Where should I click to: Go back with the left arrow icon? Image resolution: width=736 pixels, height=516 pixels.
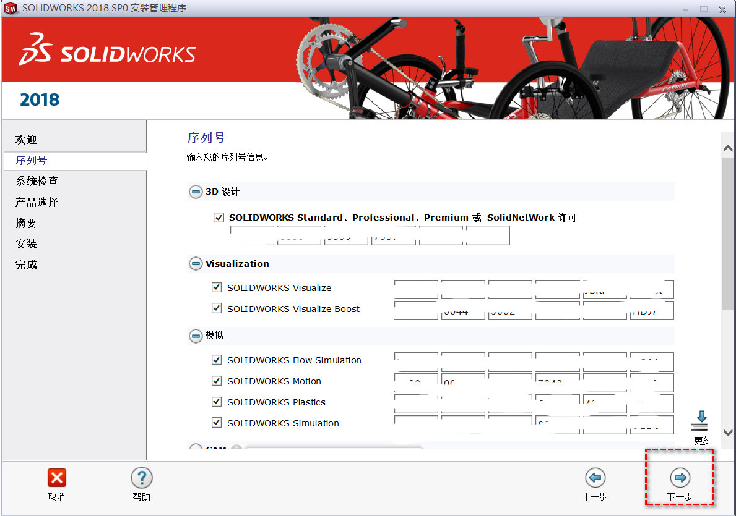click(595, 478)
